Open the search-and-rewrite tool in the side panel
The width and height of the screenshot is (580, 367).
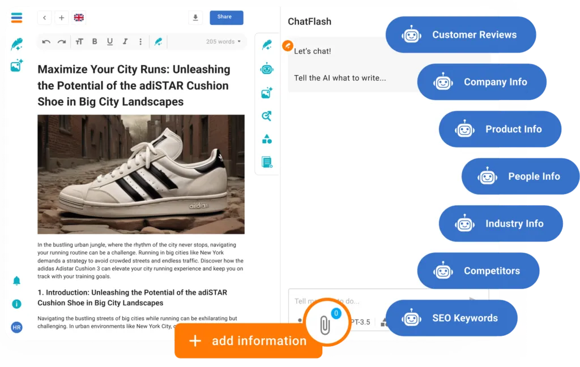[267, 116]
